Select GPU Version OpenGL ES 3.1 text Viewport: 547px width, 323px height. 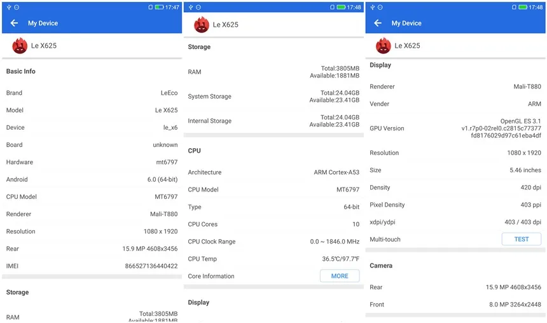tap(520, 121)
